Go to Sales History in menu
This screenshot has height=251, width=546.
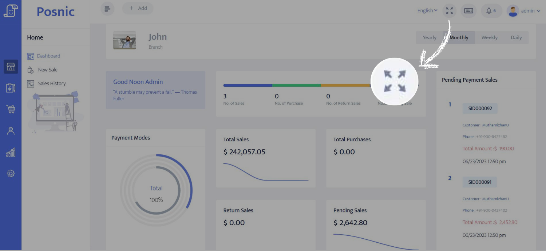tap(52, 84)
